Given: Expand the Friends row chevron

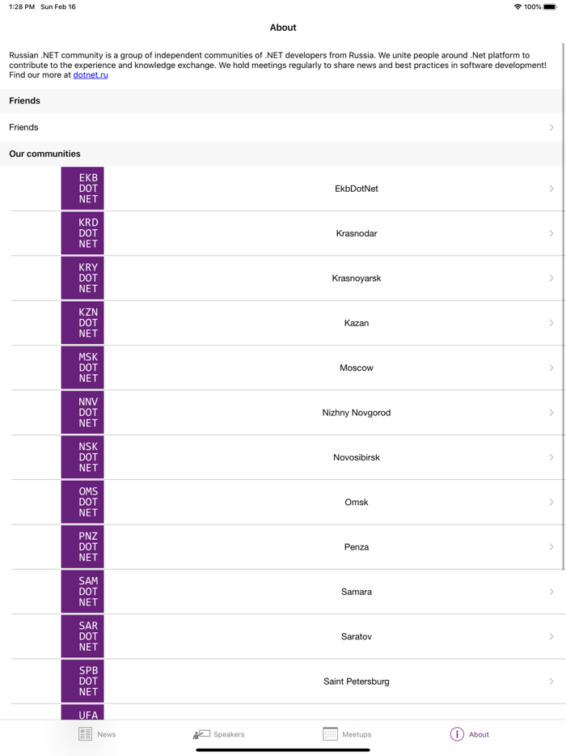Looking at the screenshot, I should (551, 128).
